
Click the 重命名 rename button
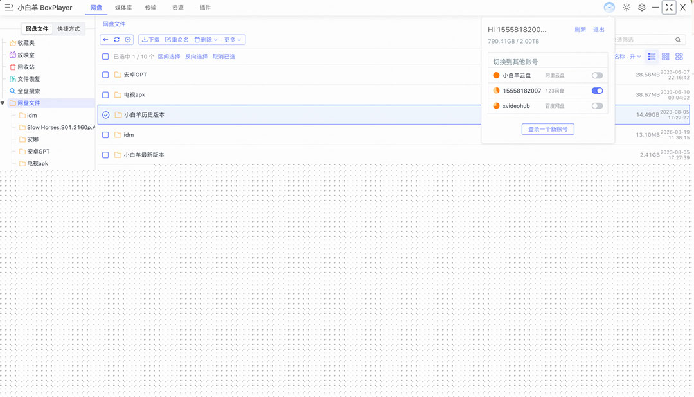coord(177,40)
